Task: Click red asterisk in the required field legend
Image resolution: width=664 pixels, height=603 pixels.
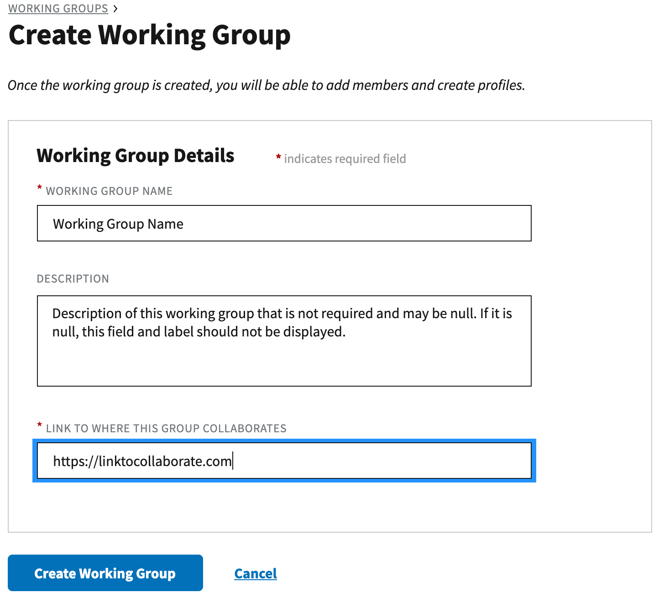Action: point(278,157)
